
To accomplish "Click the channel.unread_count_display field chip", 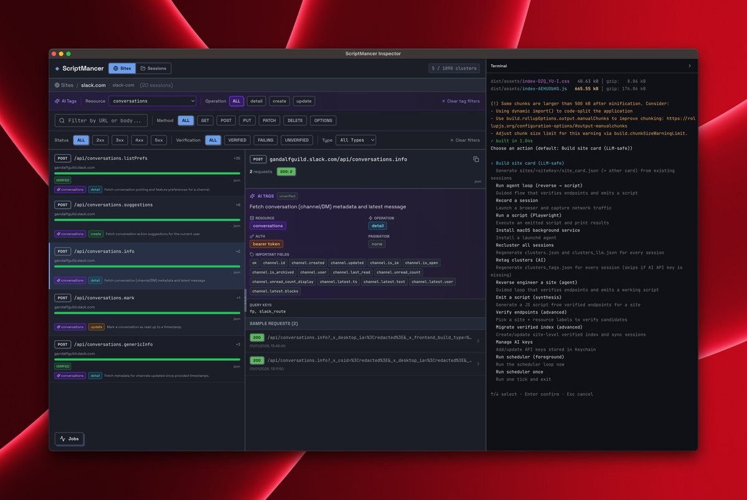I will (x=283, y=282).
